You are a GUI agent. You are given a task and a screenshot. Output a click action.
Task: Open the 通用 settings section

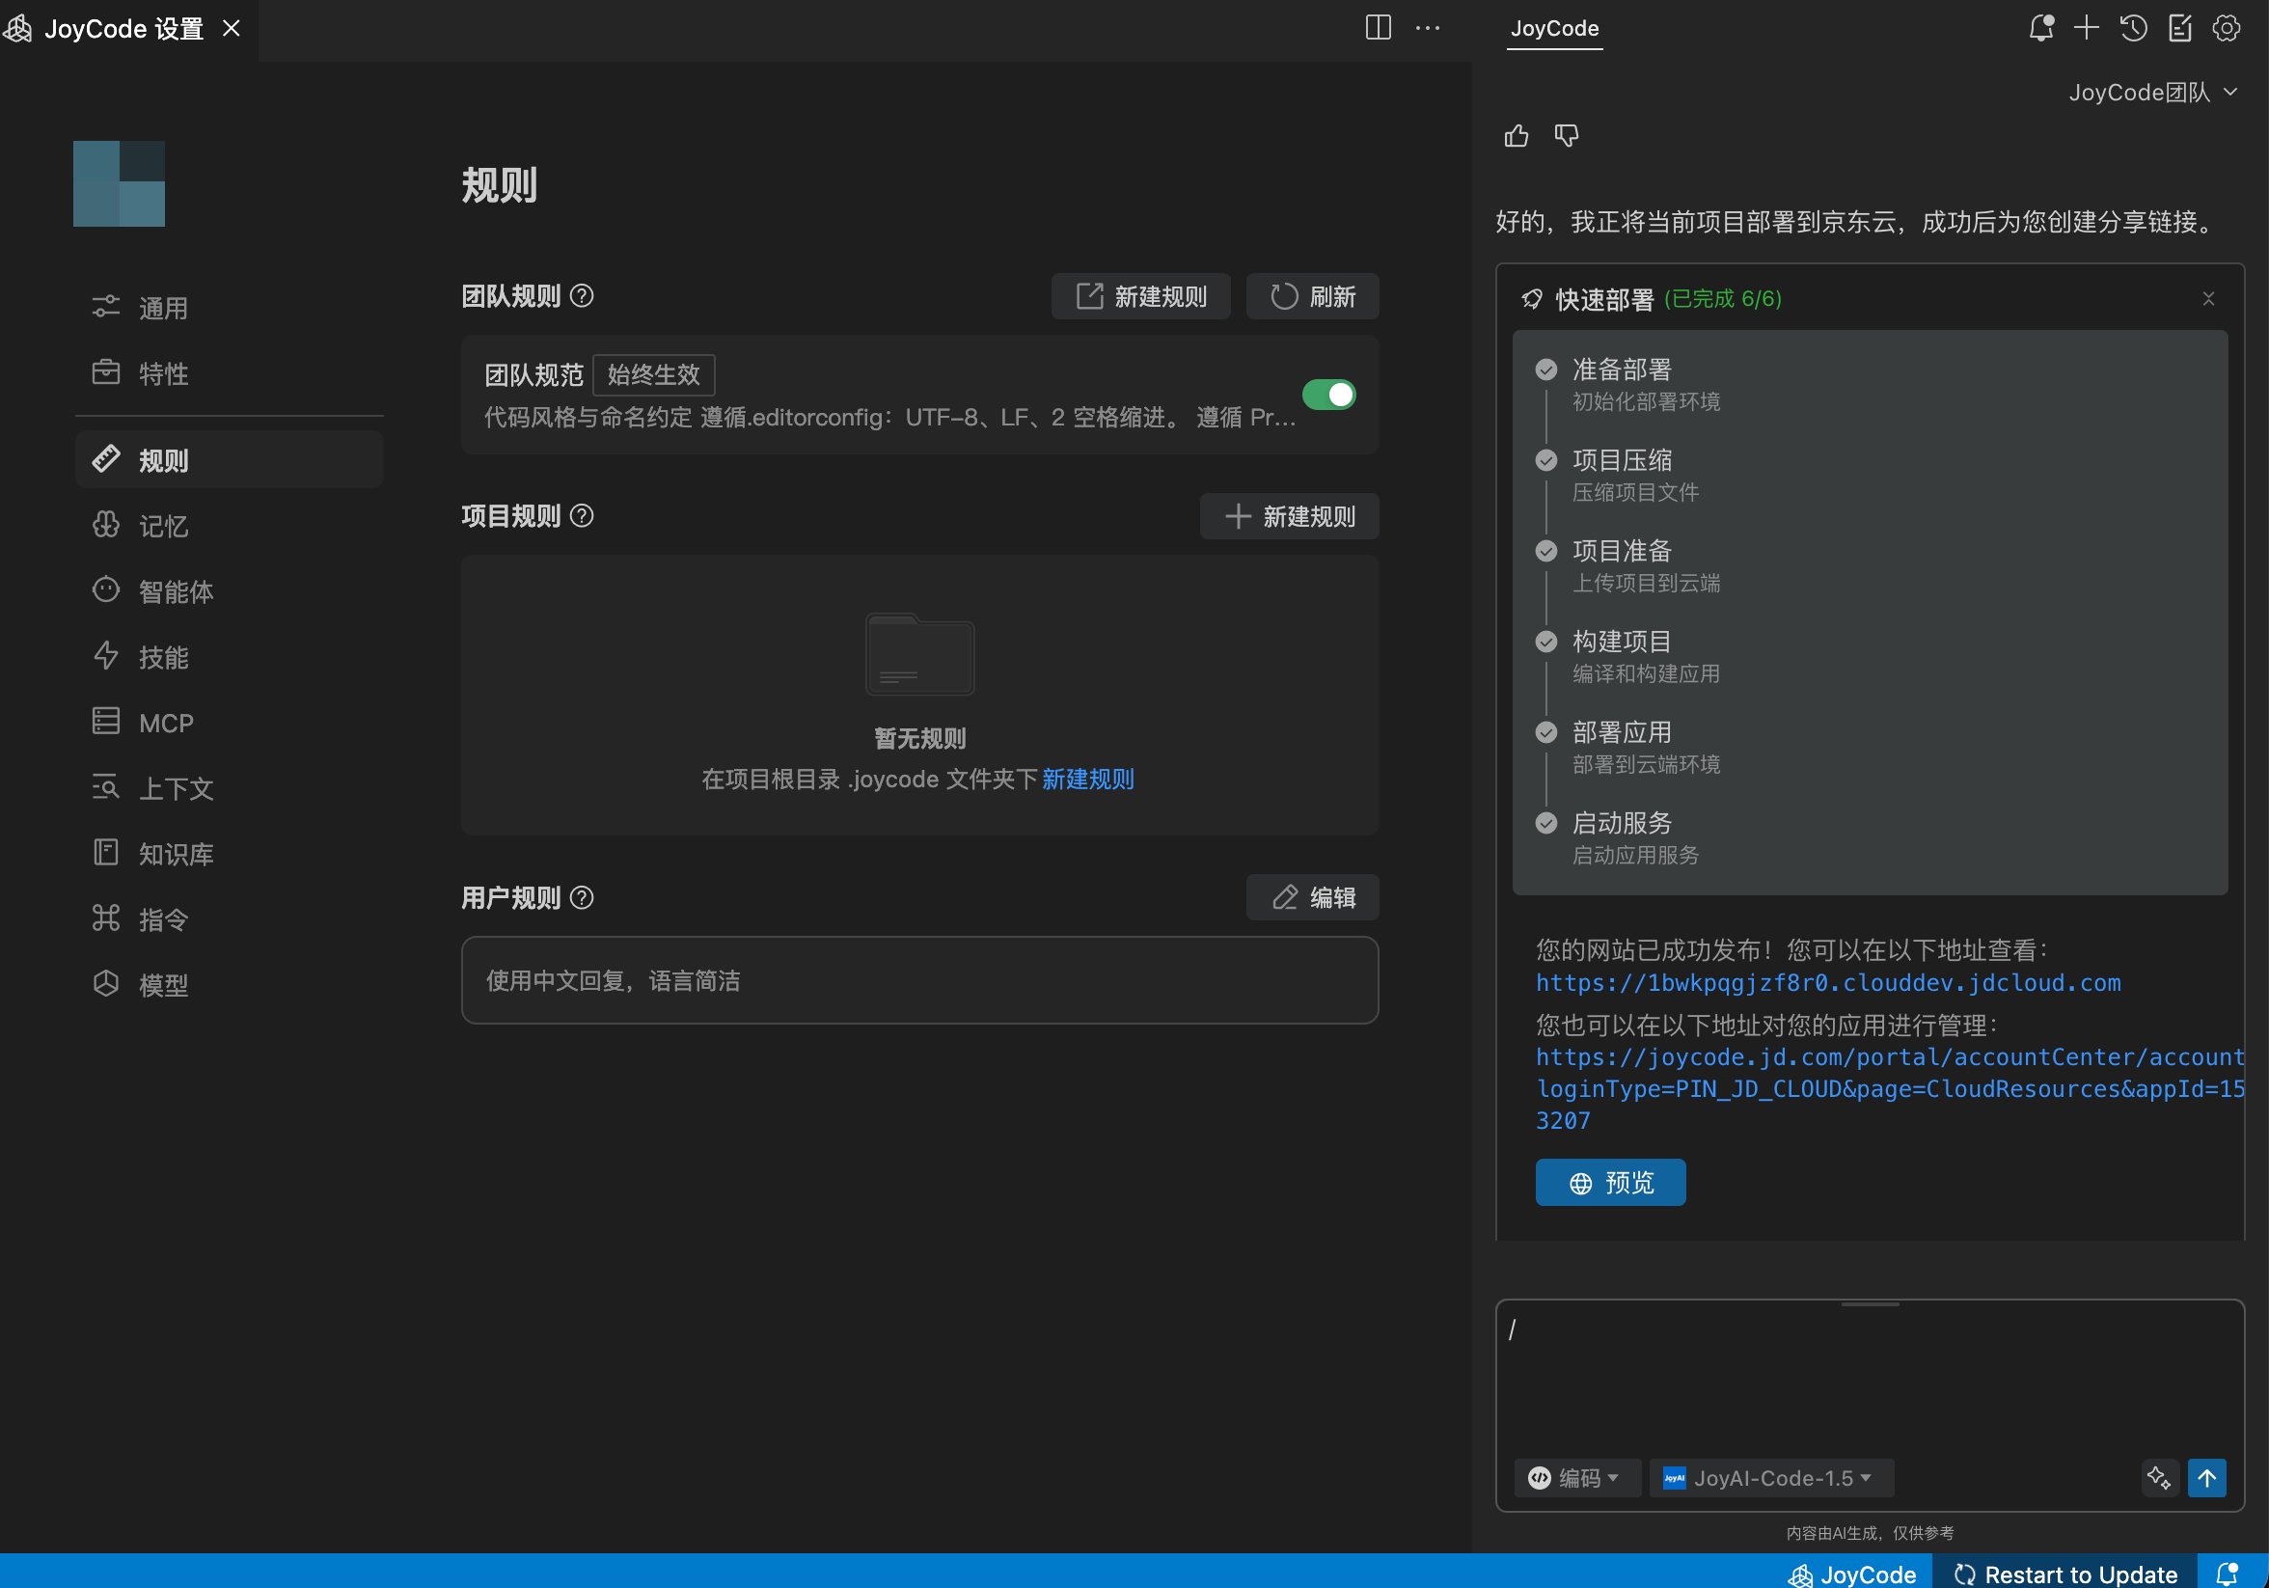(x=230, y=309)
